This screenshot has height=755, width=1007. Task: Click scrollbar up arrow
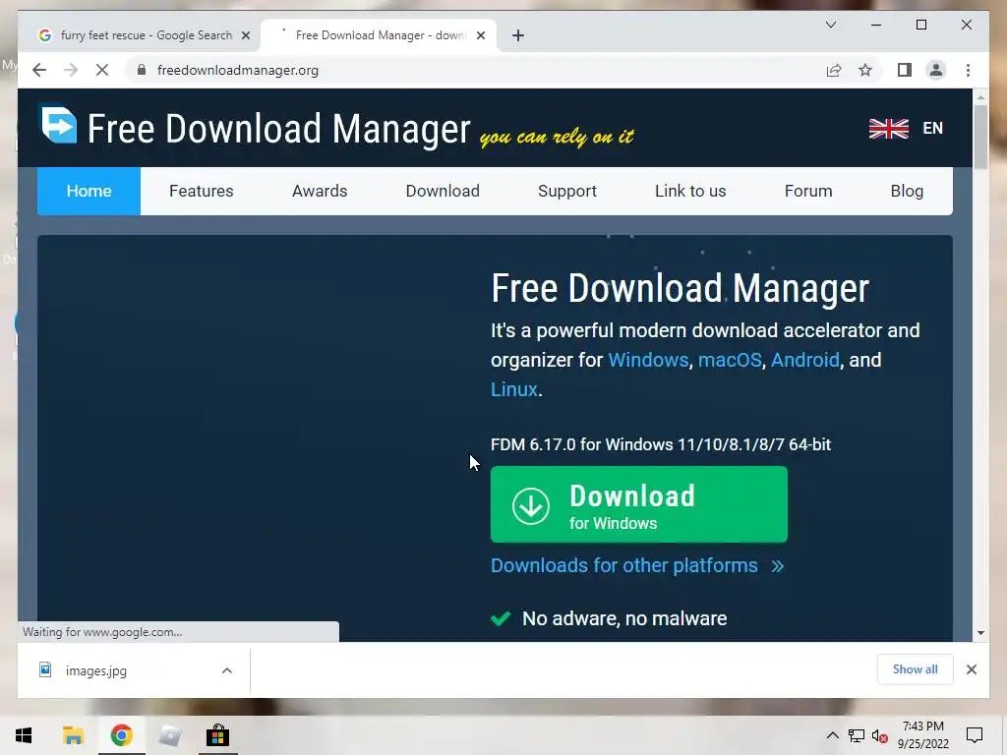click(980, 97)
